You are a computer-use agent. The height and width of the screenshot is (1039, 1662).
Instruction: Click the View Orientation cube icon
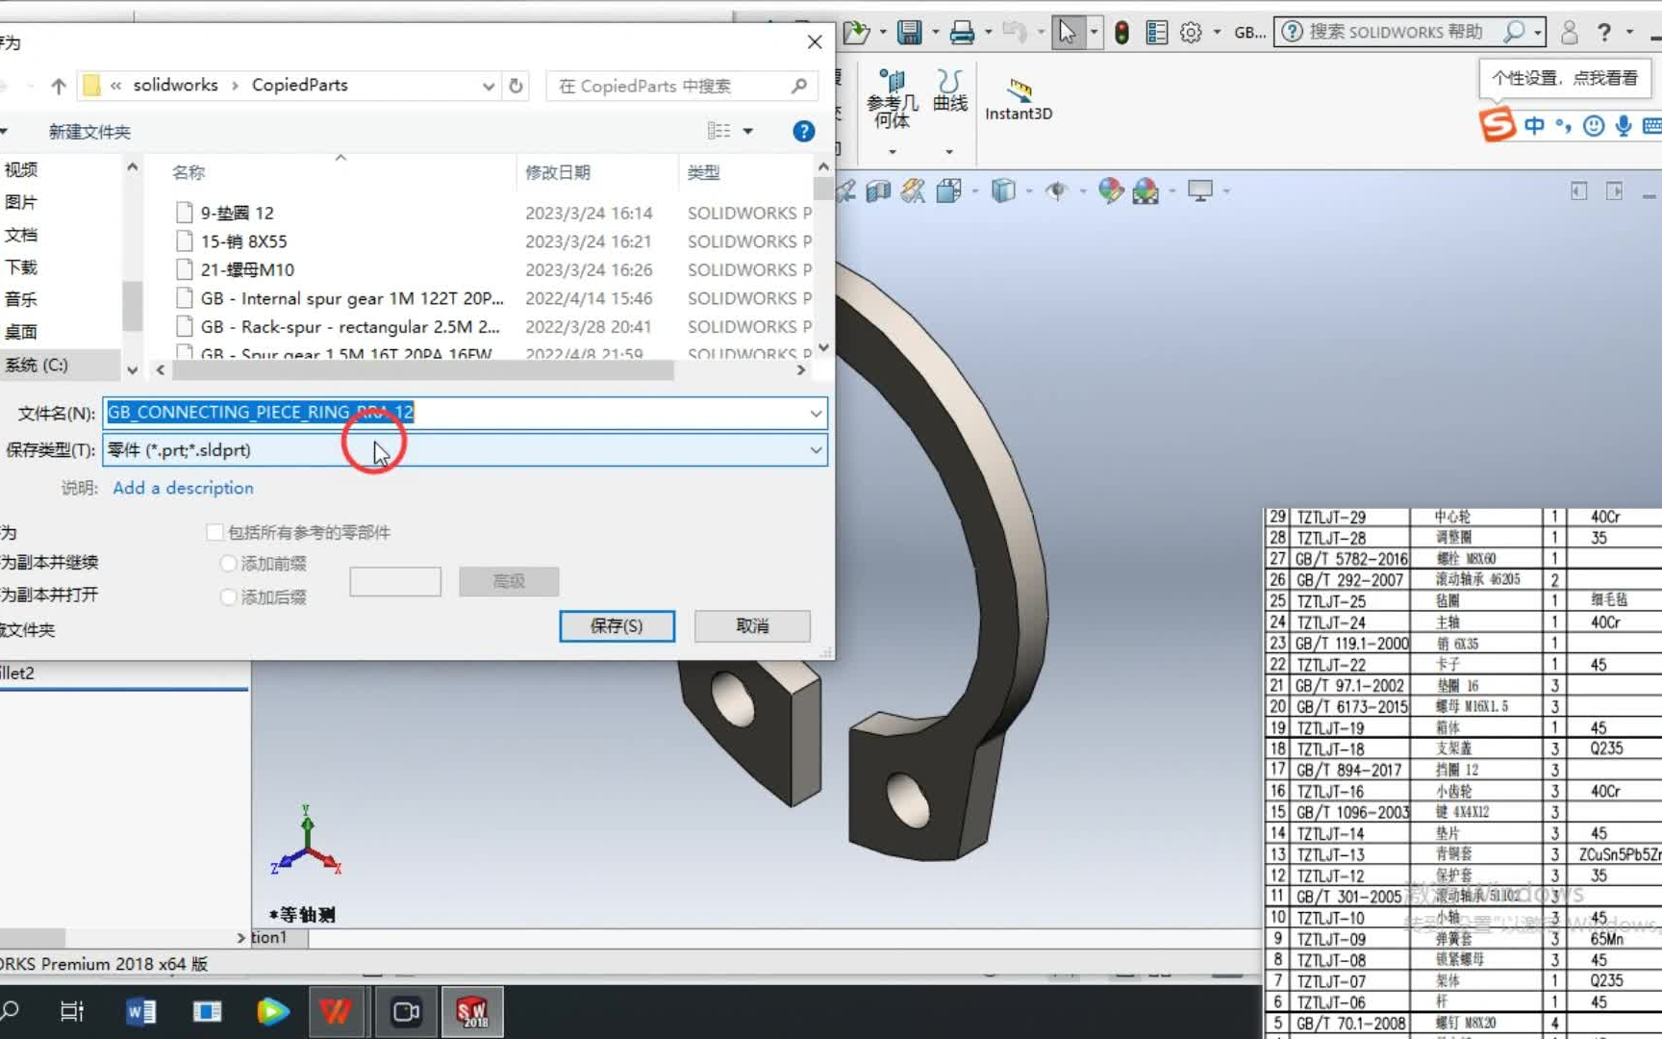(x=949, y=191)
